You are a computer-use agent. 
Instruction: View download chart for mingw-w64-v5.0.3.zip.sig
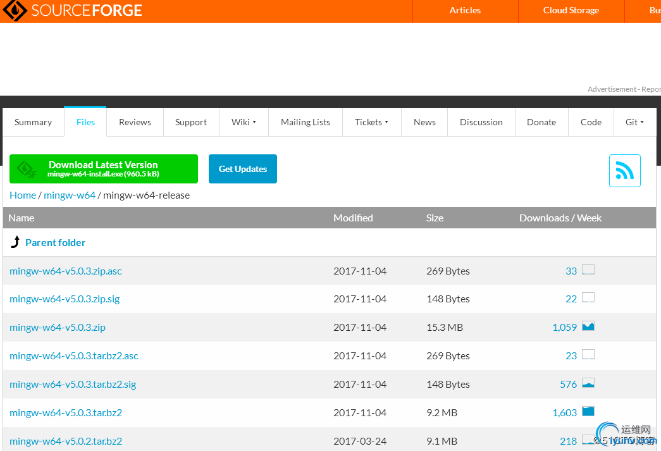coord(588,298)
